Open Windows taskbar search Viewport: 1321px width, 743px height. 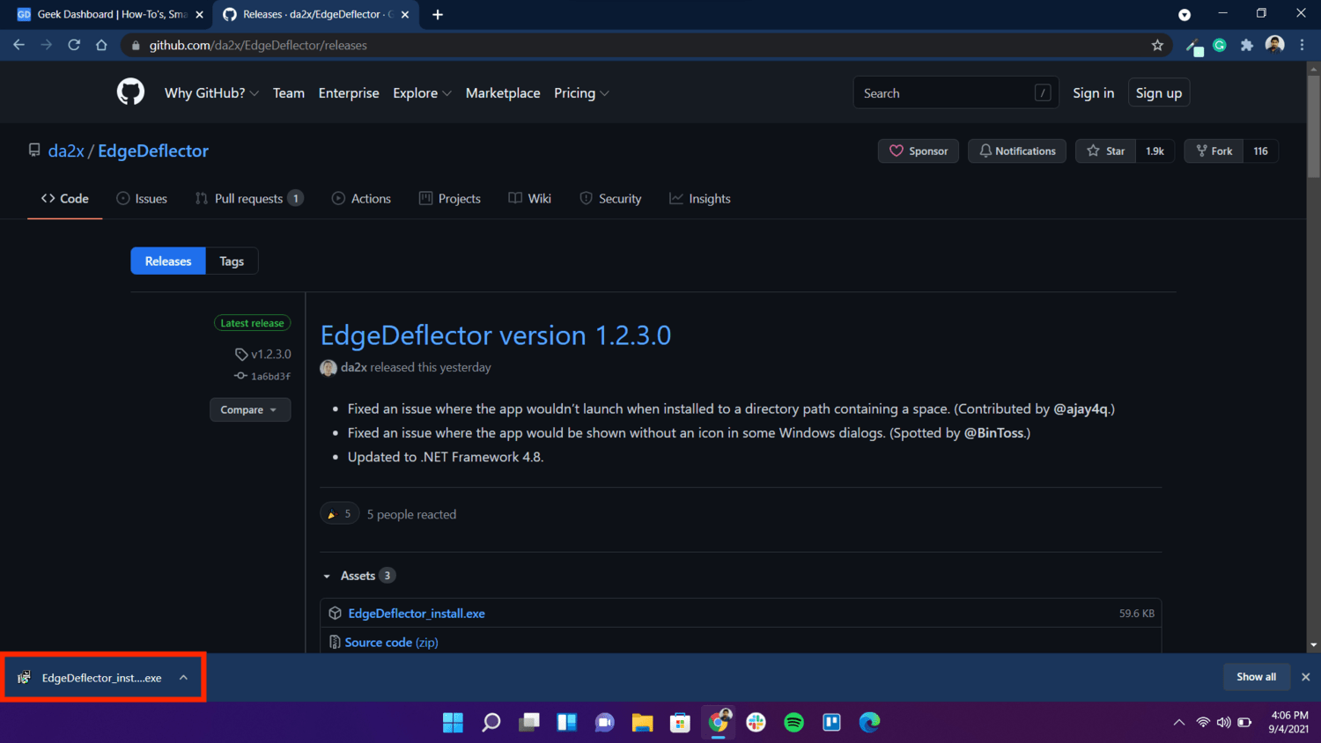[x=491, y=723]
